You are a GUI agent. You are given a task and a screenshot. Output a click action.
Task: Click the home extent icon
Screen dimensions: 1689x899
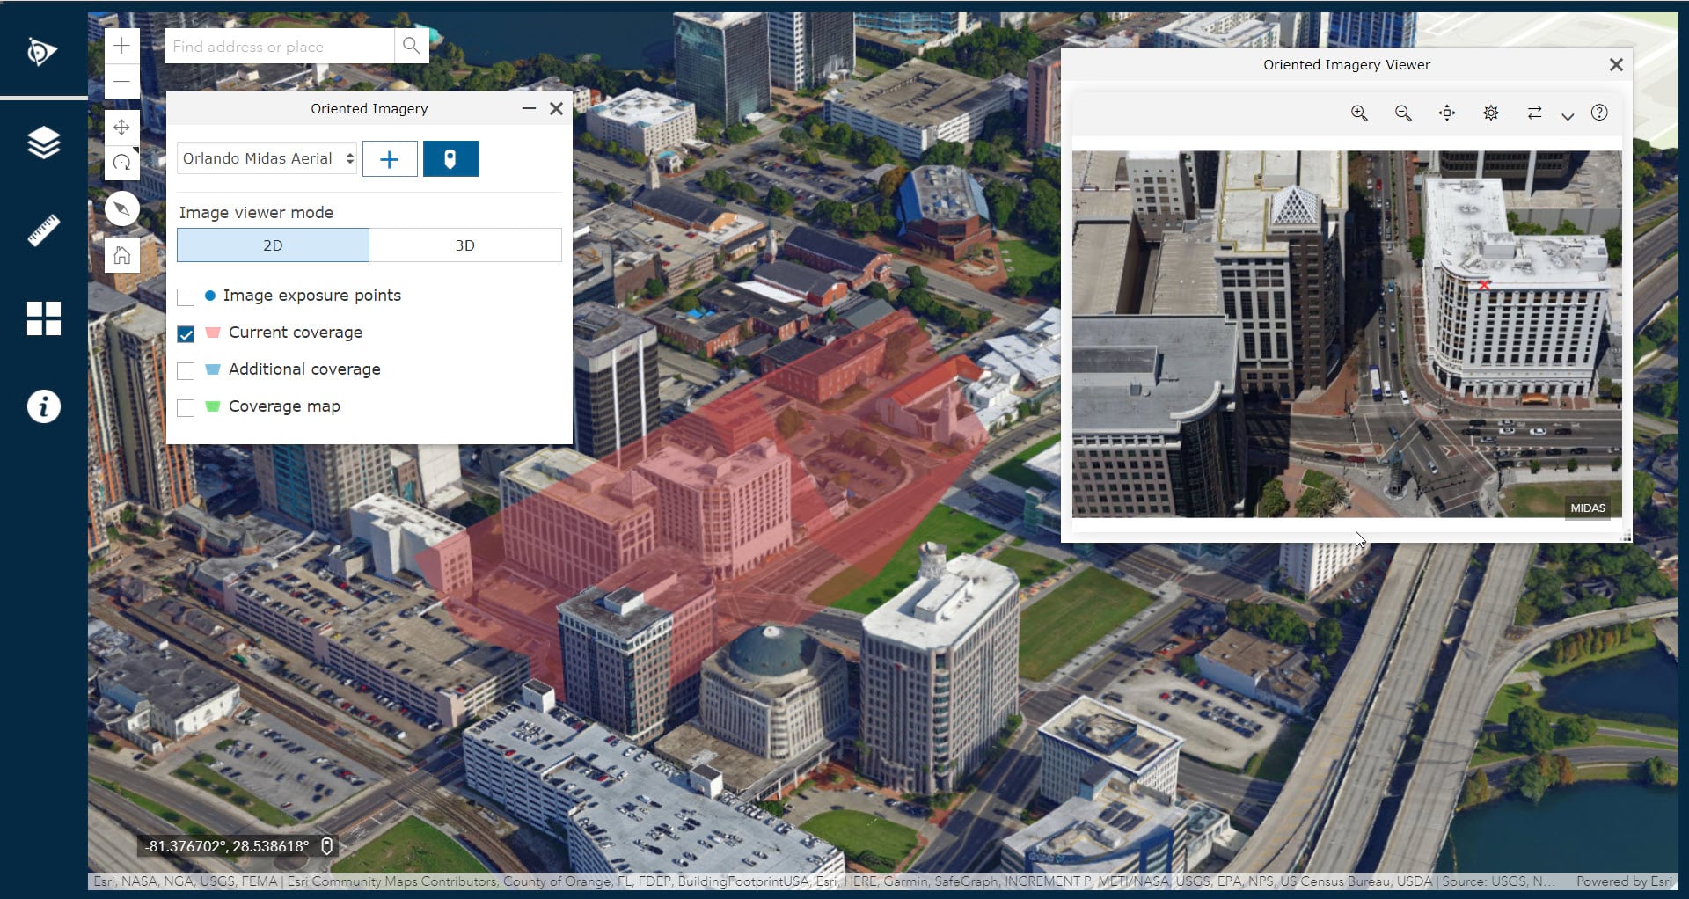click(122, 255)
